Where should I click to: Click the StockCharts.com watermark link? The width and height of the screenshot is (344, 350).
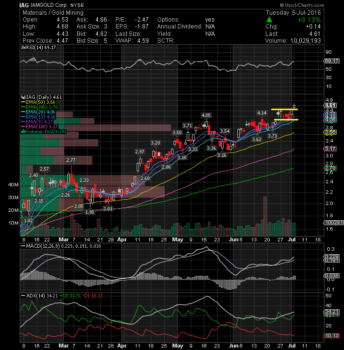[x=302, y=5]
